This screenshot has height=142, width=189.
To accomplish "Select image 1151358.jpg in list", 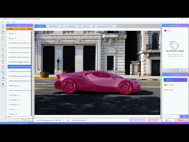I will click(19, 104).
